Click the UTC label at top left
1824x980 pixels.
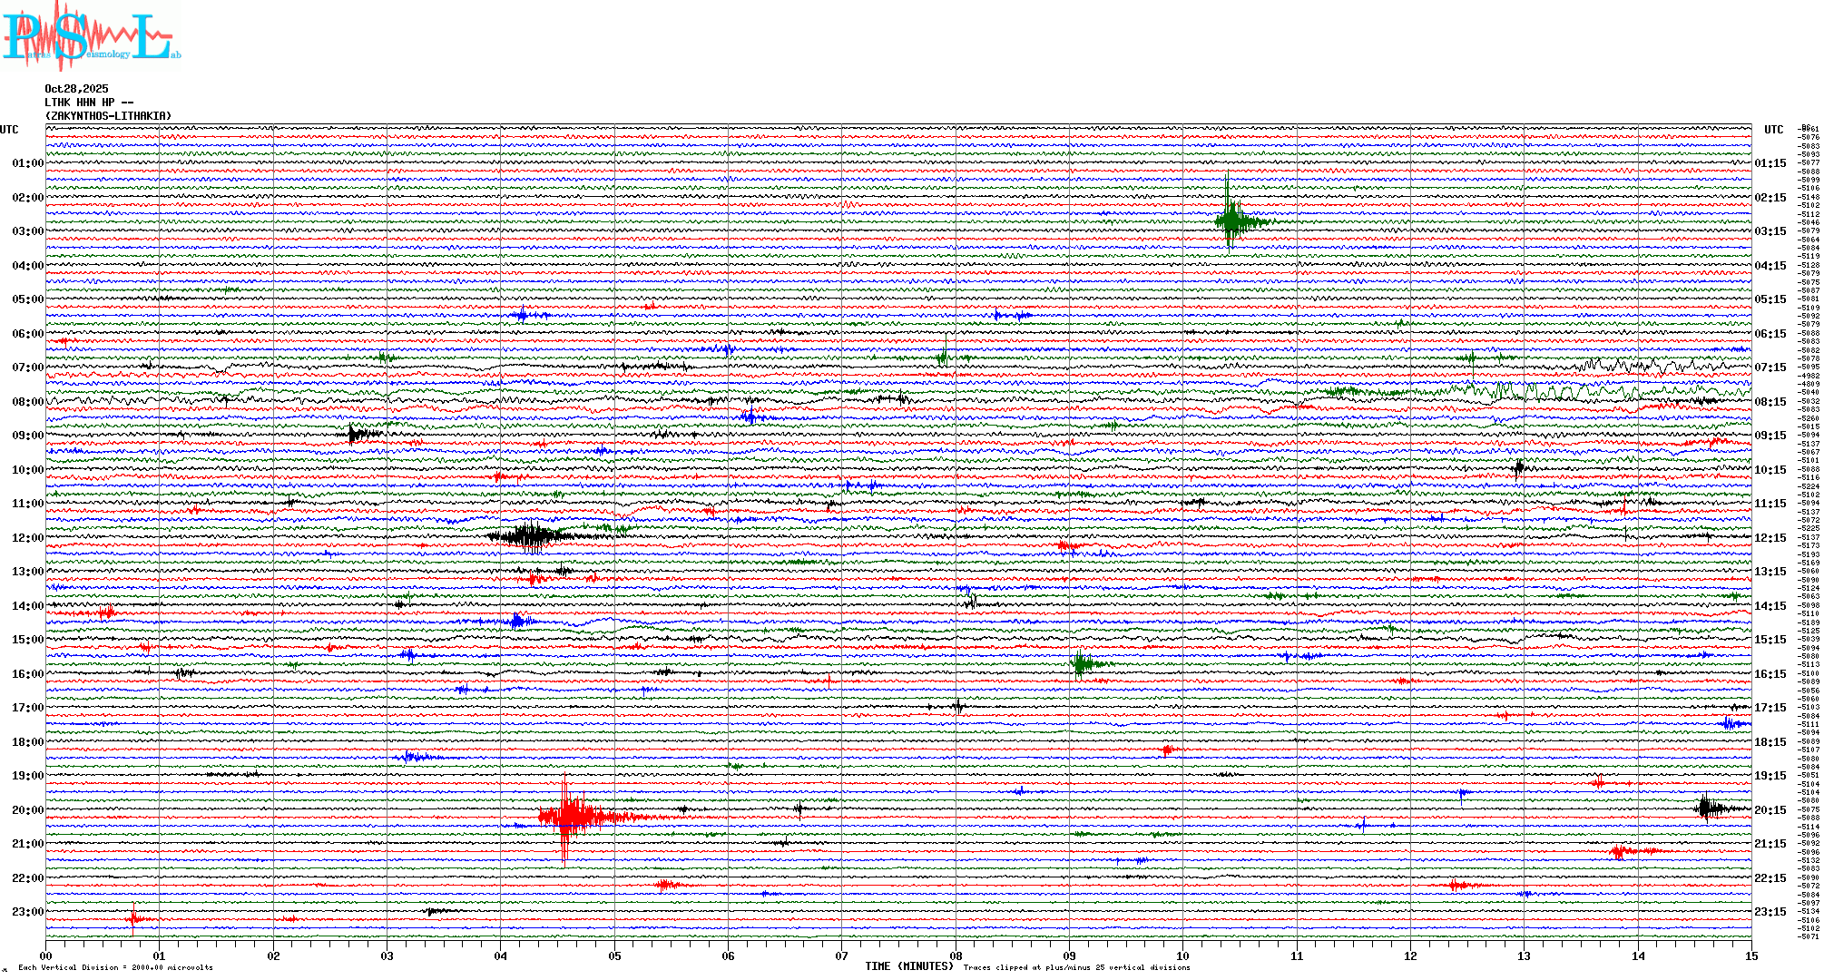coord(9,130)
